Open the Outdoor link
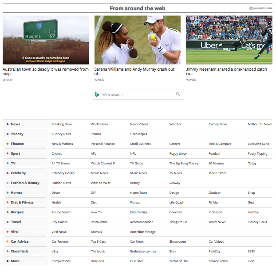Viewport: 276px width, 272px height. point(215,193)
